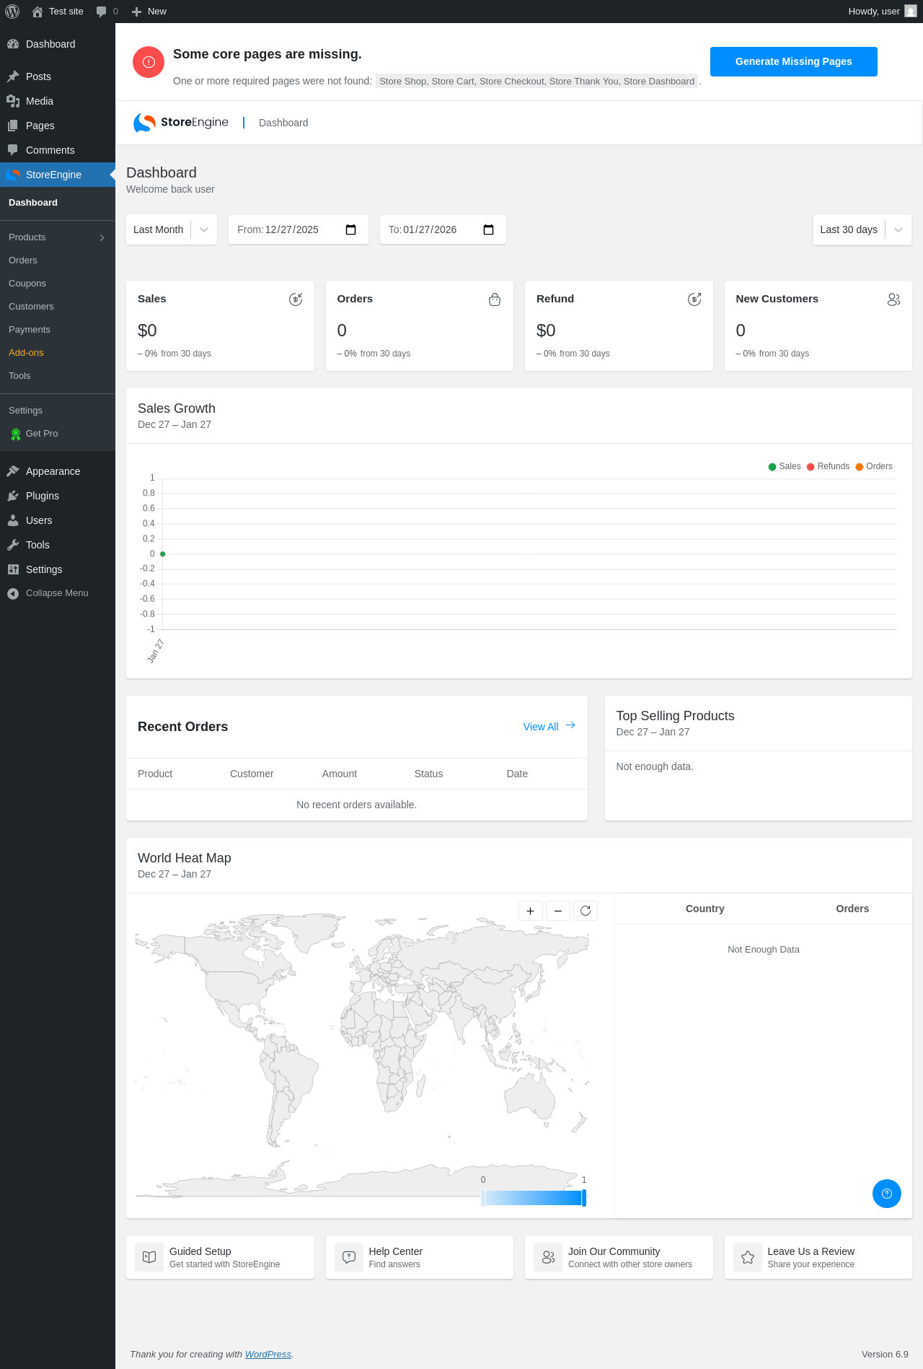923x1369 pixels.
Task: Open Coupons in the StoreEngine menu
Action: click(27, 284)
